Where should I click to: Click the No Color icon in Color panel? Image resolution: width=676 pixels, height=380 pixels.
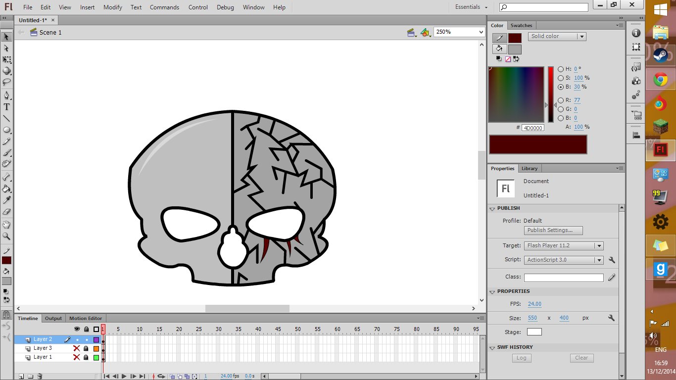click(508, 59)
